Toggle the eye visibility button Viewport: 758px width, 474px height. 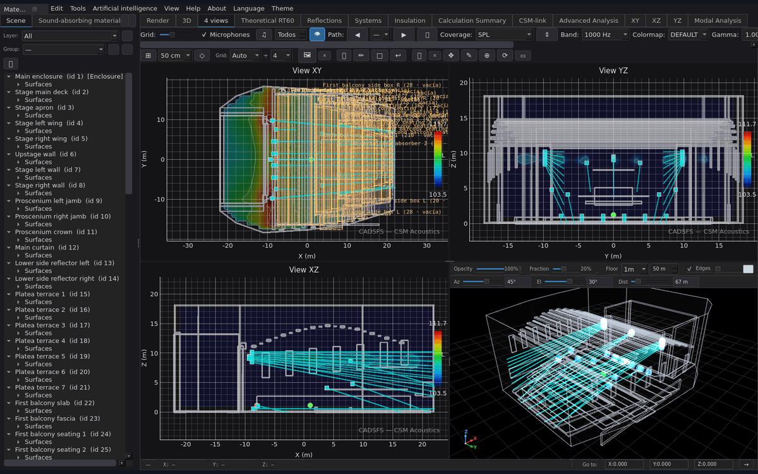click(x=317, y=34)
